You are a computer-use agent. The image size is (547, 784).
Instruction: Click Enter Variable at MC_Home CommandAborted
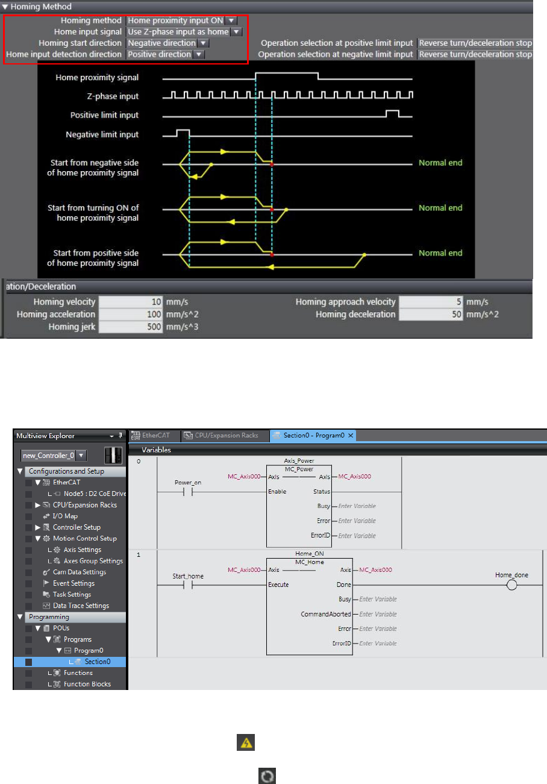(377, 614)
